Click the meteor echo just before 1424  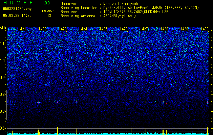coord(77,101)
